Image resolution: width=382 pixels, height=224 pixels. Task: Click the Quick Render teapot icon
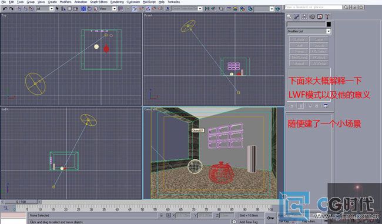pyautogui.click(x=278, y=9)
